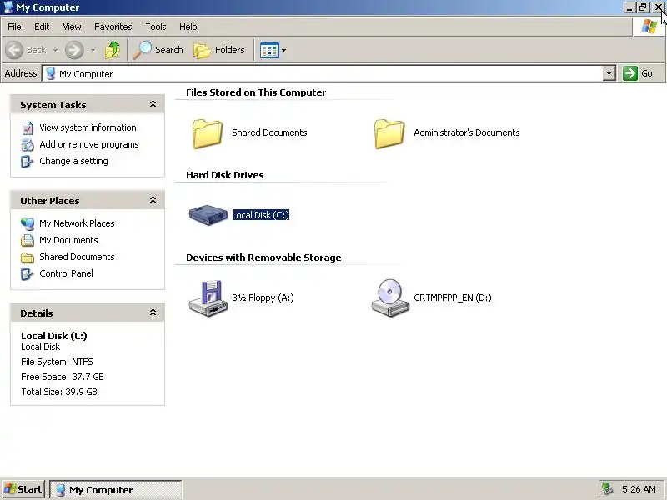
Task: Click Total Size: 39.9 GB text
Action: tap(58, 392)
